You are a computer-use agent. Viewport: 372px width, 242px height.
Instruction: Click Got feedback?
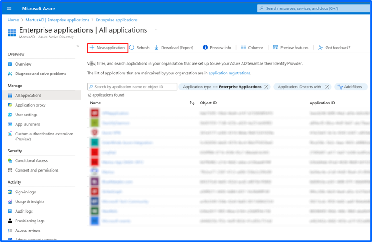click(334, 48)
